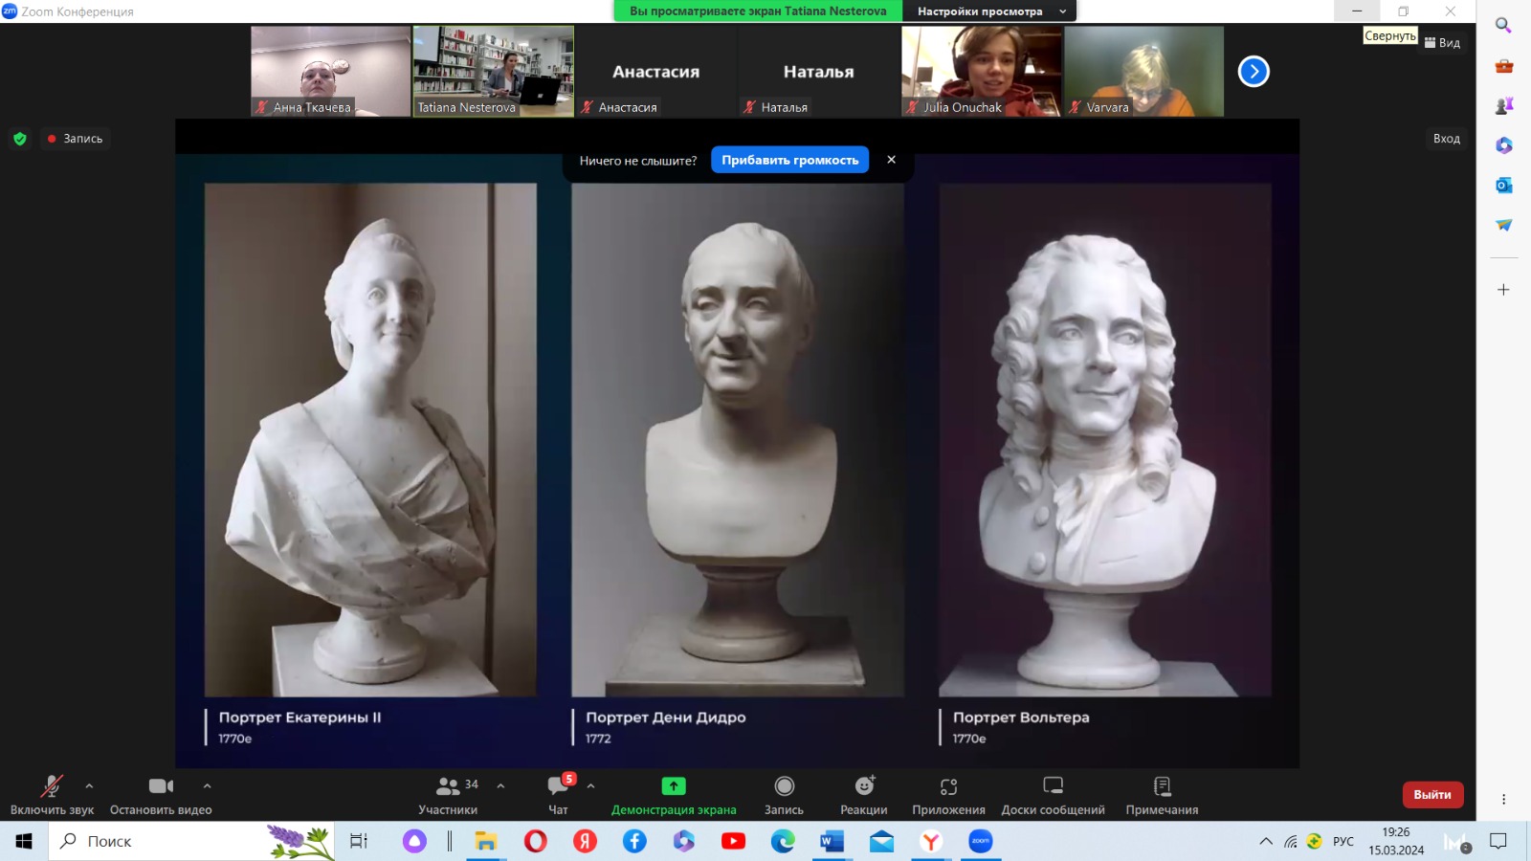The image size is (1531, 861).
Task: Click the green Share Screen icon
Action: tap(674, 786)
